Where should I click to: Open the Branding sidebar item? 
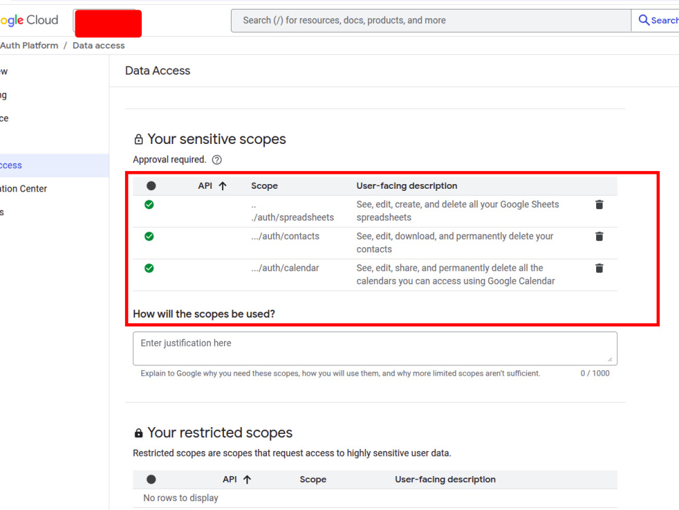pyautogui.click(x=3, y=95)
